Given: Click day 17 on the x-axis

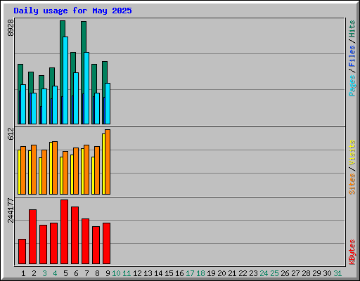Looking at the screenshot, I should click(190, 273).
